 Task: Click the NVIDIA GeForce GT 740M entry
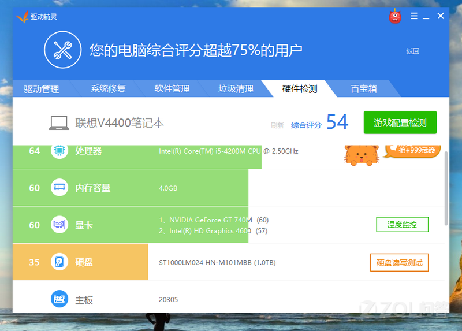(x=214, y=220)
